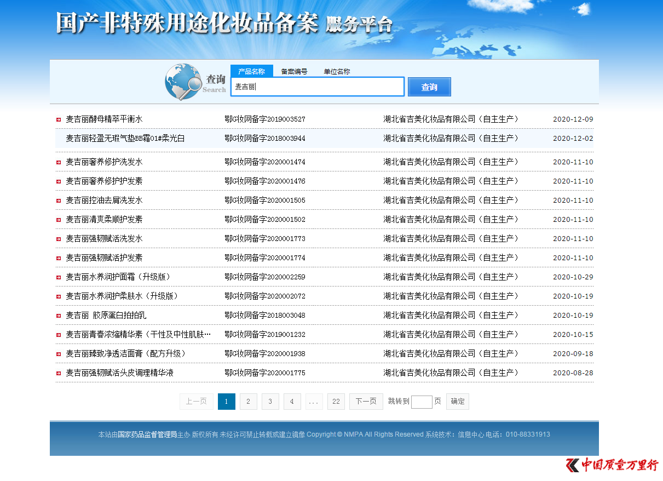The width and height of the screenshot is (663, 481).
Task: Open 麦吉丽水养润护柔肤水（升级版） link
Action: pos(122,296)
